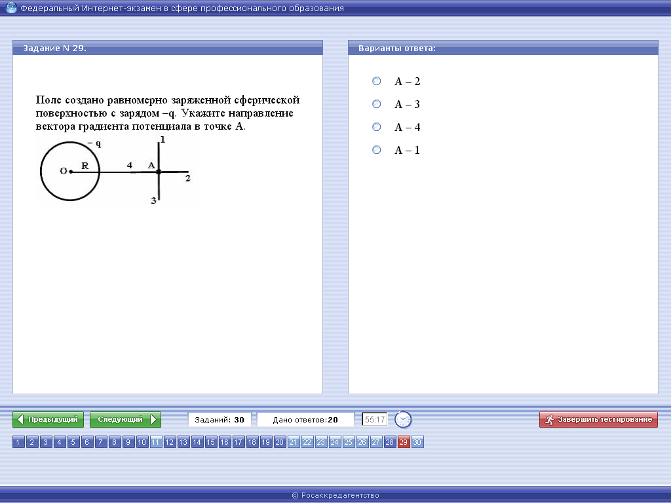Jump to question 13
Screen dimensions: 671x503
pyautogui.click(x=183, y=442)
